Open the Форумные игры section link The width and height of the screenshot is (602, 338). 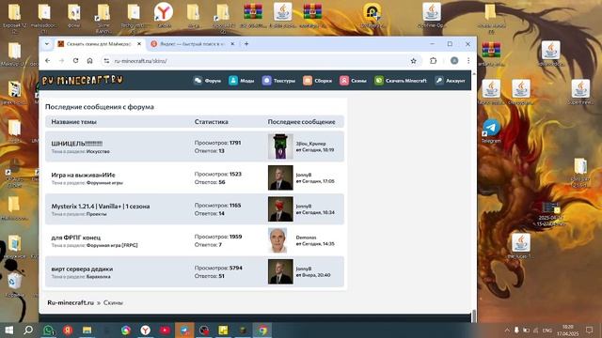coord(104,183)
